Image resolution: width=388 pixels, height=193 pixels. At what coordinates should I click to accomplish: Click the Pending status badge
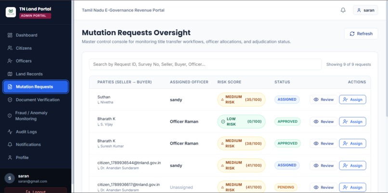pyautogui.click(x=286, y=187)
